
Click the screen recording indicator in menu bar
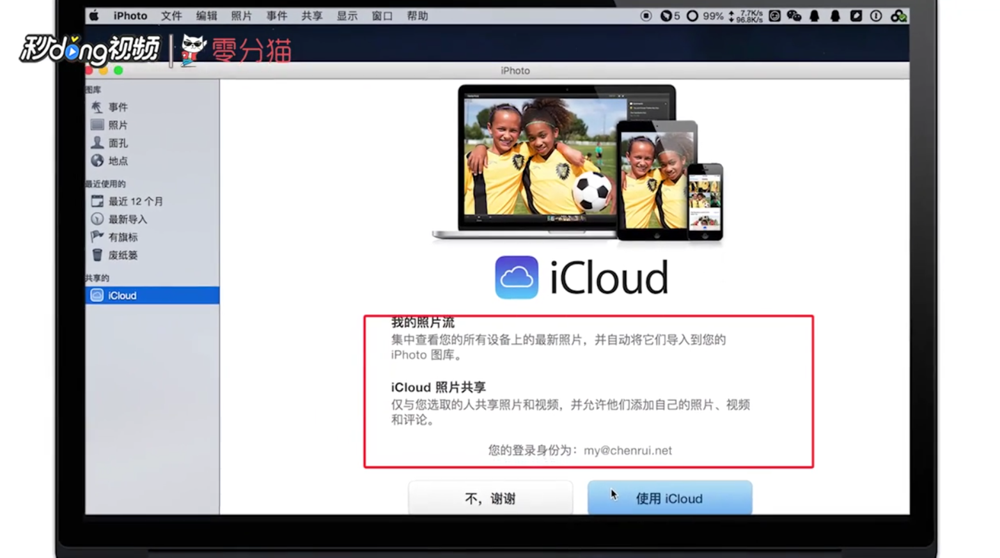point(645,16)
